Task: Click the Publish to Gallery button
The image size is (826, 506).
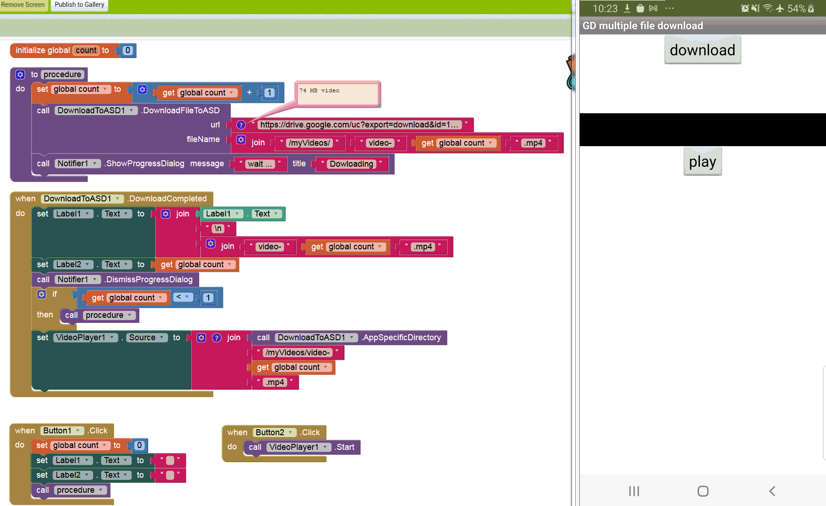Action: coord(79,5)
